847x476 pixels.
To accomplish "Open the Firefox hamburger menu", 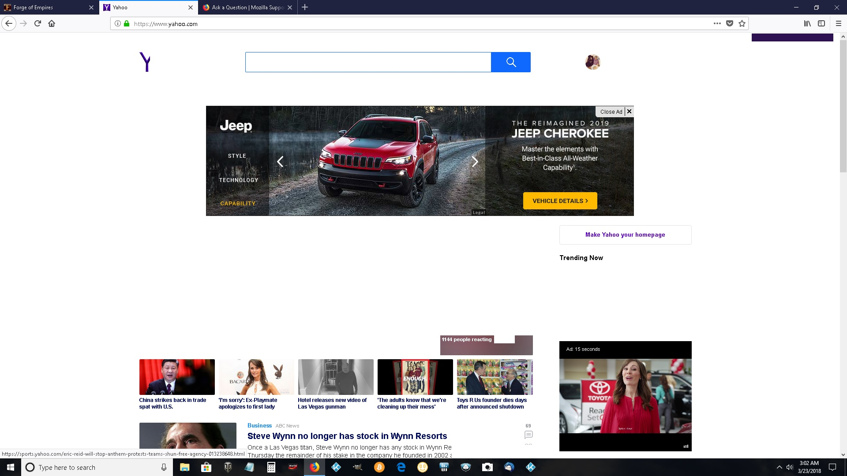I will pyautogui.click(x=839, y=23).
